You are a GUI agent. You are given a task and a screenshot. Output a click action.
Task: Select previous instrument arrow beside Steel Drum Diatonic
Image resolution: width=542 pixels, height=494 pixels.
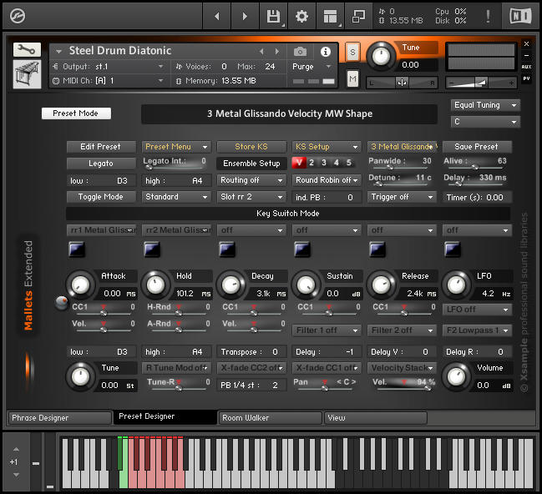click(261, 52)
